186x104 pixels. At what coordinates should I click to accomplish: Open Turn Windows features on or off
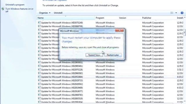(19, 10)
